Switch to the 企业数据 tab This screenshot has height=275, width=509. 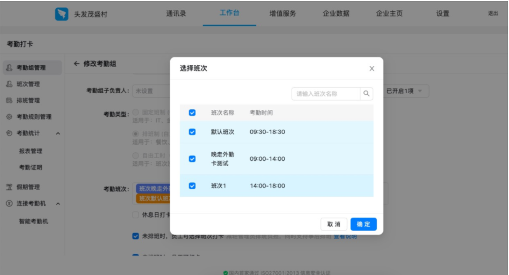336,14
